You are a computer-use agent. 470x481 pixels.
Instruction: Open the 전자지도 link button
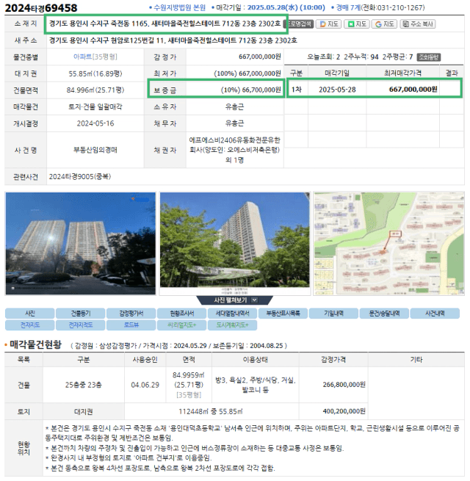30,325
